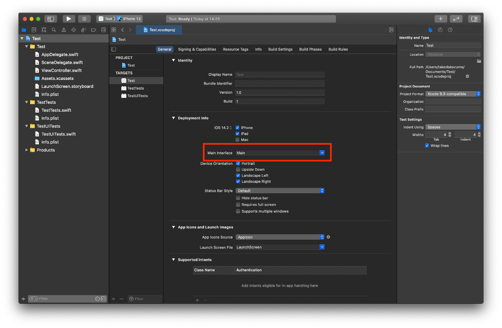
Task: Enable Hide status bar
Action: tap(238, 198)
